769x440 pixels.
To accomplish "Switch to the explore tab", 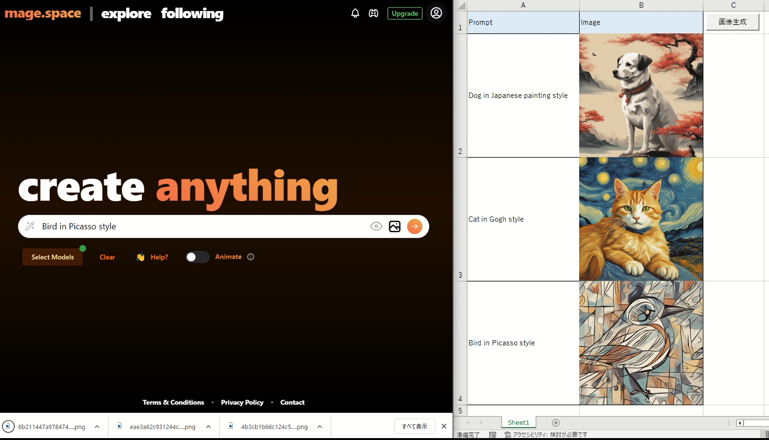I will (x=126, y=14).
